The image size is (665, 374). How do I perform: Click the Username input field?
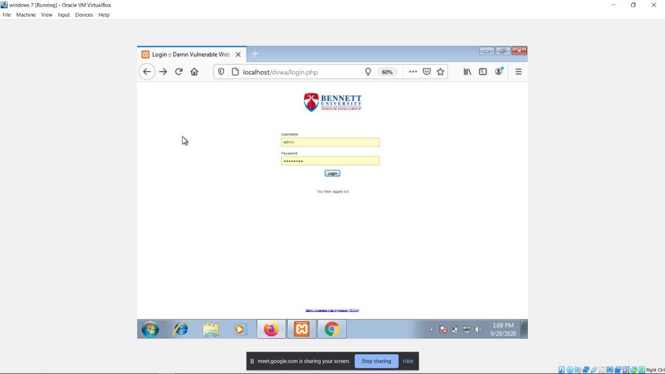coord(330,142)
